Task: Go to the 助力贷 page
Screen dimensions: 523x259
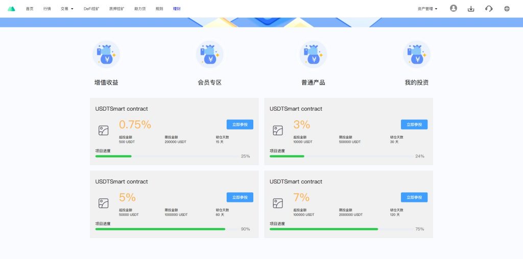Action: click(140, 9)
